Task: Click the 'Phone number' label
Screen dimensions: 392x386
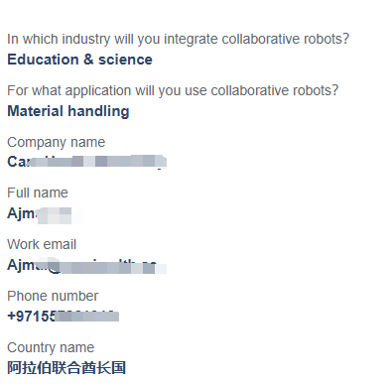Action: [53, 296]
